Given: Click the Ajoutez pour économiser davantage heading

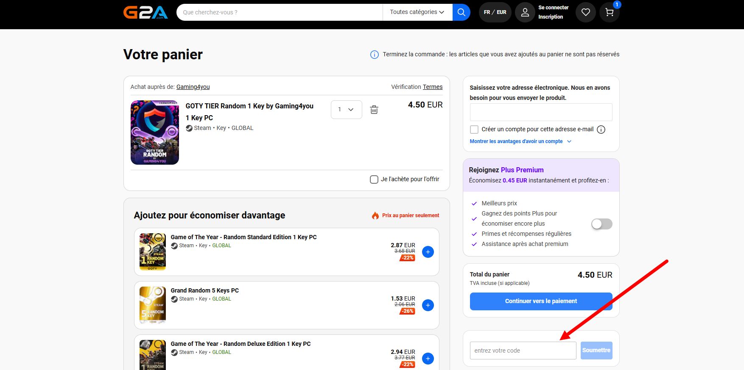Looking at the screenshot, I should tap(210, 215).
